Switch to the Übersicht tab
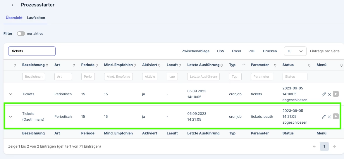The height and width of the screenshot is (159, 344). (14, 18)
